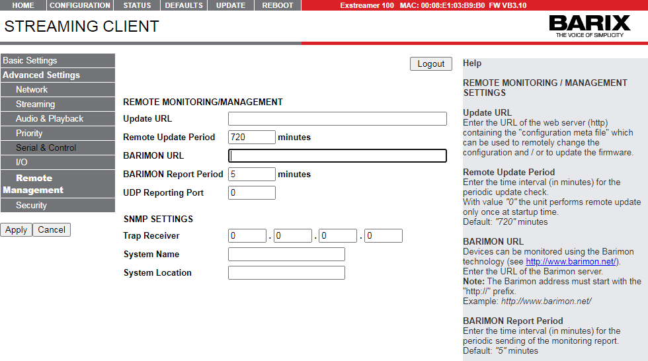This screenshot has width=648, height=361.
Task: Select the DEFAULTS menu item
Action: click(x=184, y=5)
